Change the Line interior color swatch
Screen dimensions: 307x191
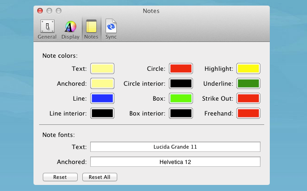(x=102, y=113)
